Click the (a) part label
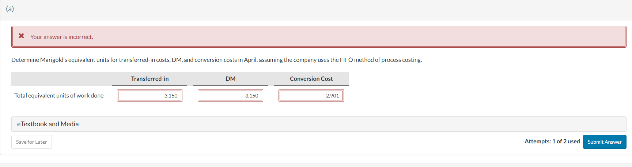Screen dimensions: 632x167 tap(10, 9)
